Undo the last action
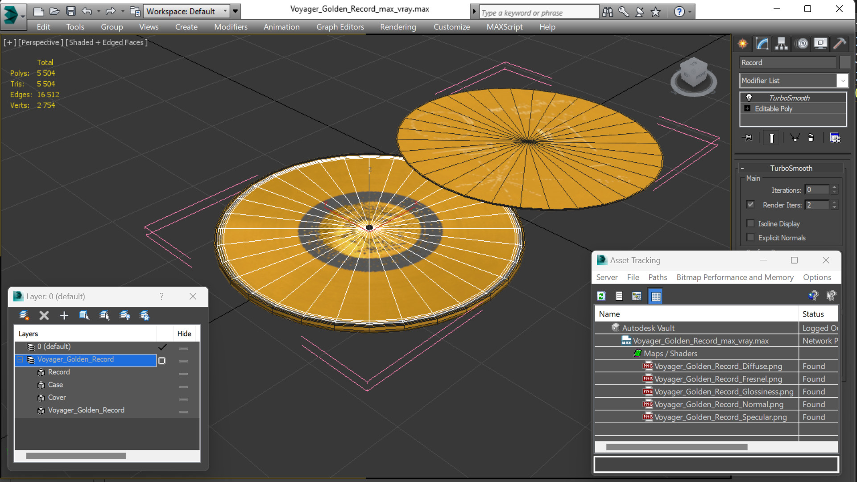Viewport: 857px width, 482px height. pyautogui.click(x=87, y=11)
